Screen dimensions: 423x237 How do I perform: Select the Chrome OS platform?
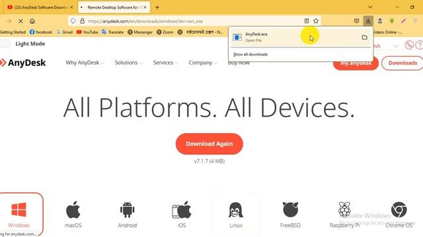pyautogui.click(x=399, y=215)
